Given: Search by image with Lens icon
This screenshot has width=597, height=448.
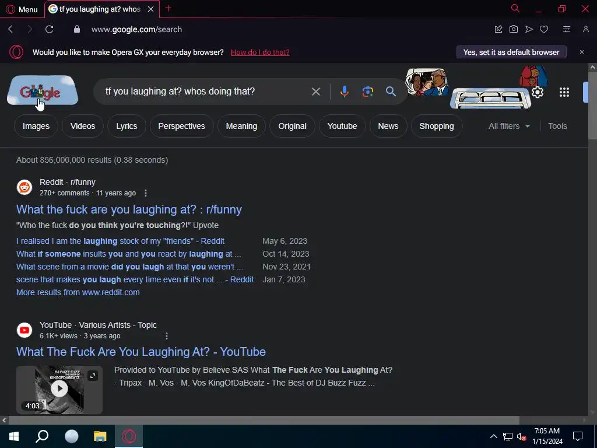Looking at the screenshot, I should coord(367,92).
